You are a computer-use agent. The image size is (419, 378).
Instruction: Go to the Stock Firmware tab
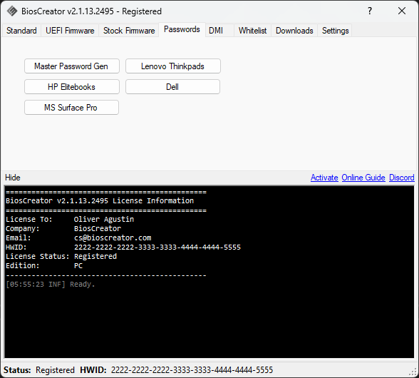pyautogui.click(x=129, y=31)
